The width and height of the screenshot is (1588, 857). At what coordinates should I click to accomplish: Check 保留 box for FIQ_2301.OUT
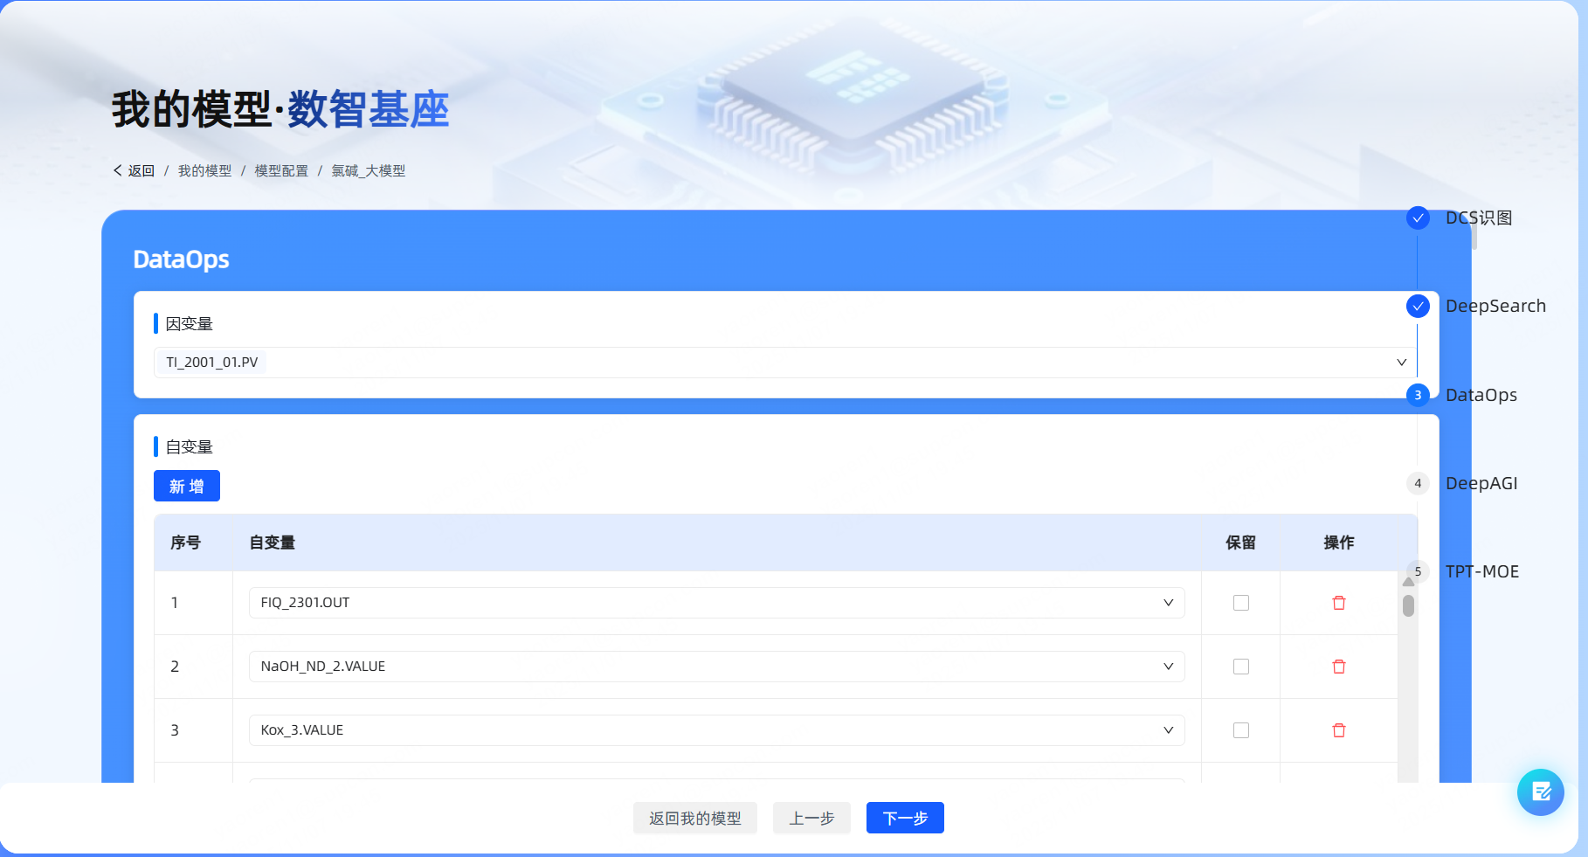click(x=1240, y=603)
